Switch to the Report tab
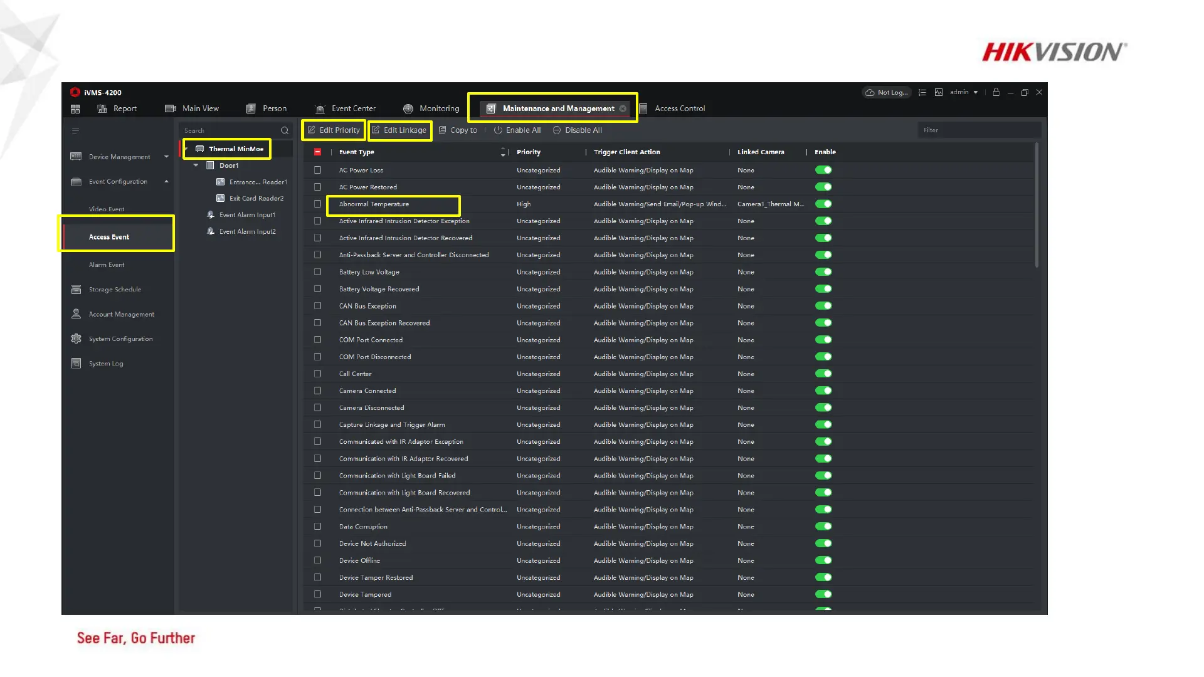This screenshot has width=1204, height=677. (117, 108)
